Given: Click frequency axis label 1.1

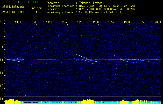Looking at the screenshot, I should pos(2,34).
